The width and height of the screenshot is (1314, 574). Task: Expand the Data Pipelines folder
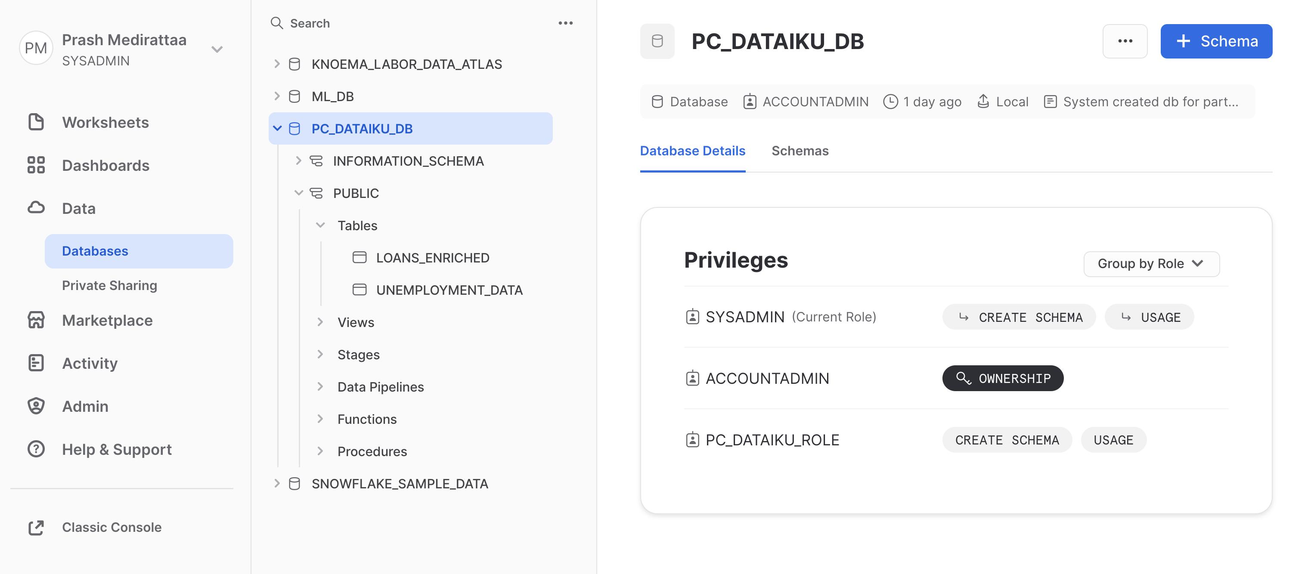320,386
